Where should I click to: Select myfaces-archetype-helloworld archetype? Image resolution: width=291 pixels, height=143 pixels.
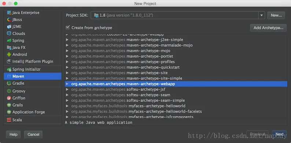(176, 106)
